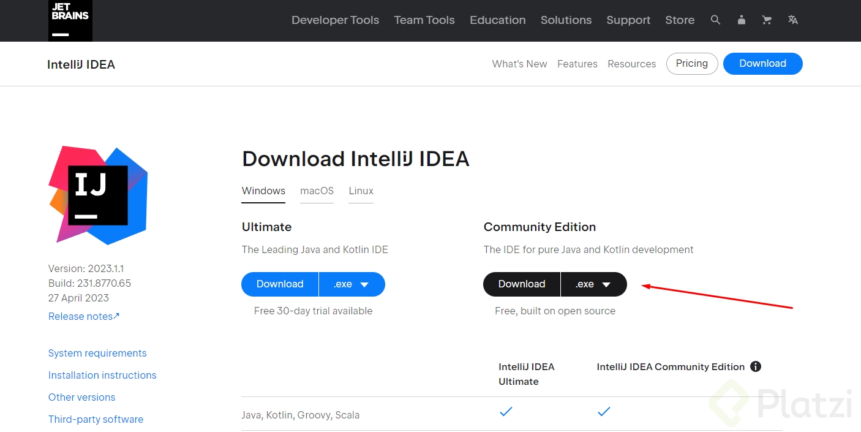Expand the Ultimate .exe format dropdown

pyautogui.click(x=352, y=284)
